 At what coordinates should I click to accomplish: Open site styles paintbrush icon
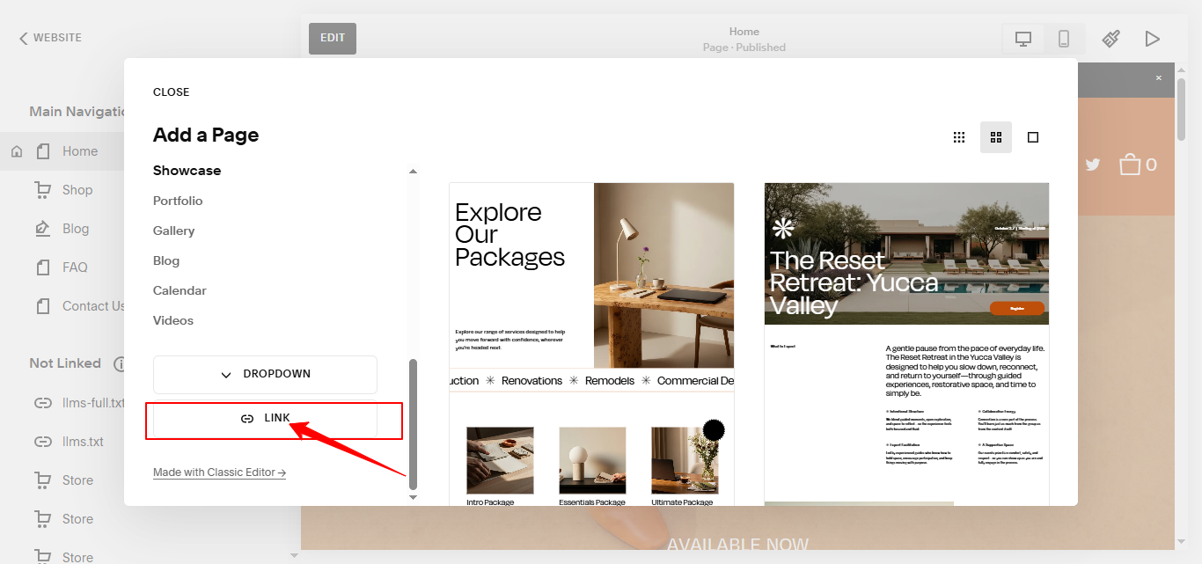(x=1111, y=39)
